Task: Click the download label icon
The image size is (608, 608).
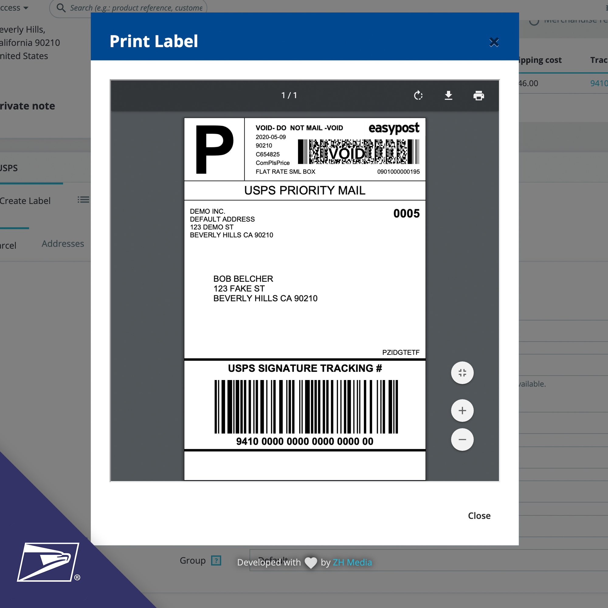Action: click(x=448, y=95)
